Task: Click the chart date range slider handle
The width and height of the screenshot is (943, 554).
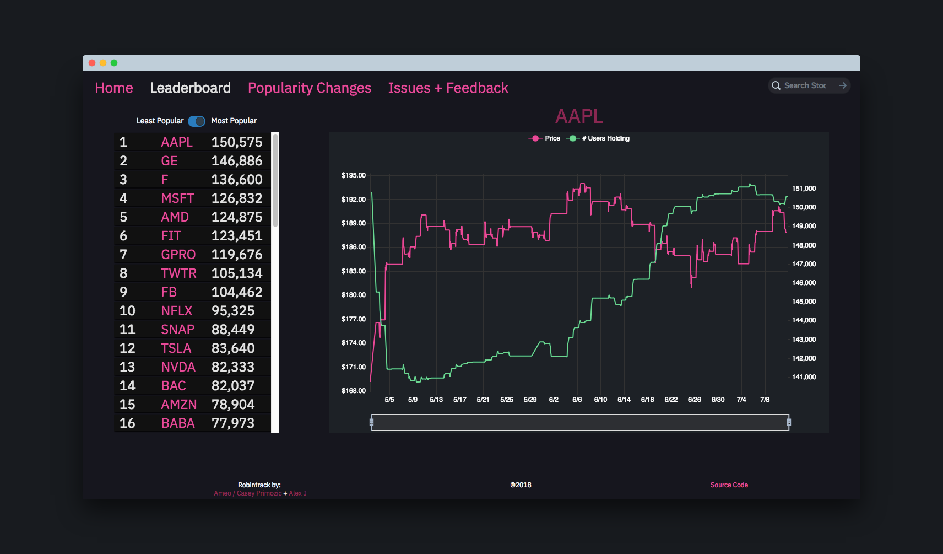Action: [372, 422]
